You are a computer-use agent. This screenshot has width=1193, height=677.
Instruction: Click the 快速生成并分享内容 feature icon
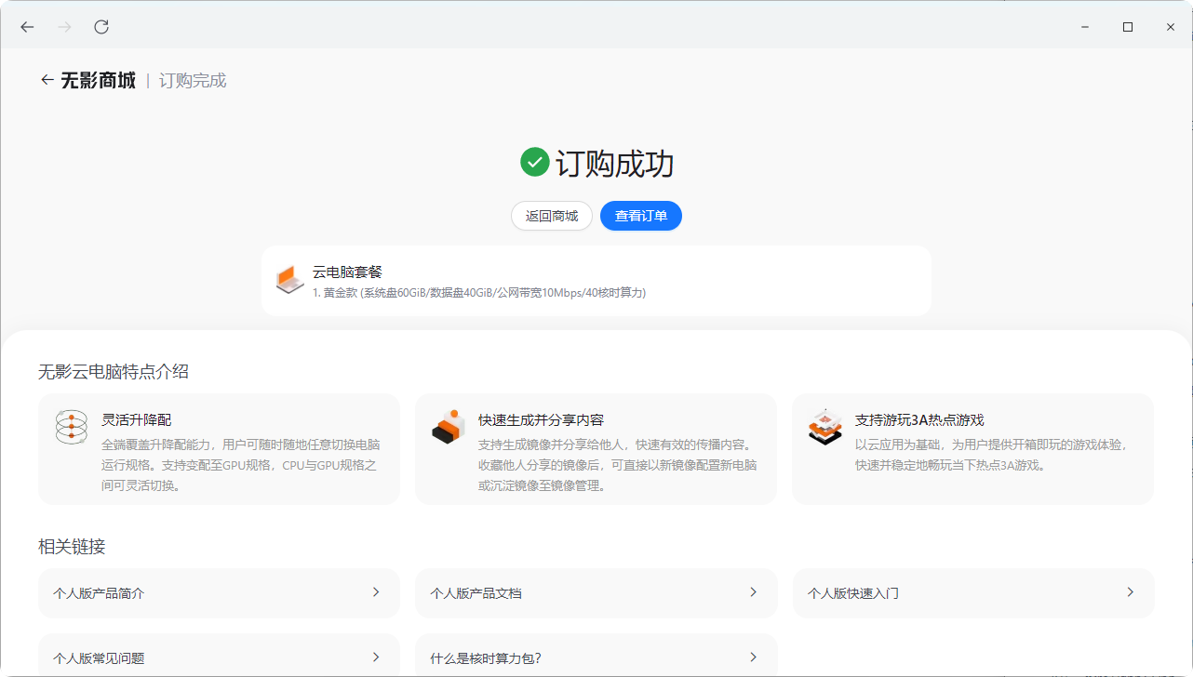(448, 427)
